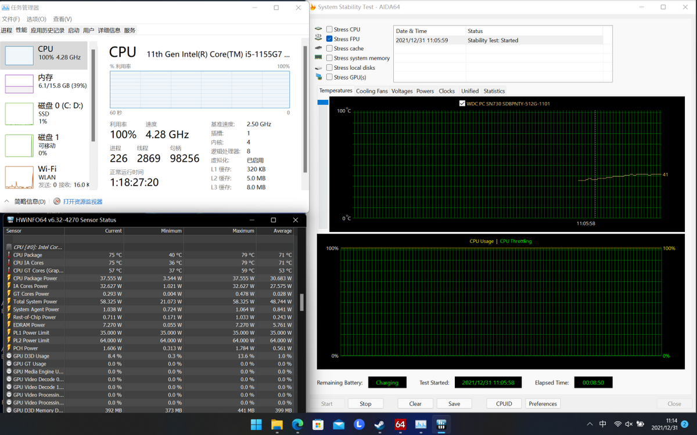Switch to HWiNFO64 via its taskbar icon

pyautogui.click(x=441, y=425)
